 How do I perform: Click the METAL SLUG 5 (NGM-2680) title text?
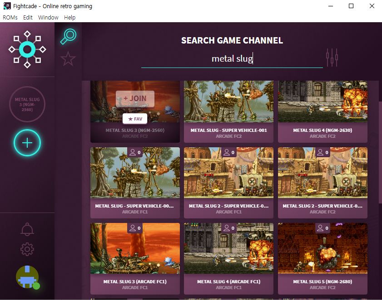coord(322,281)
